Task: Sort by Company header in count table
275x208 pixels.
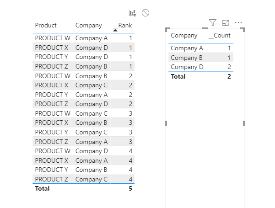Action: 184,35
